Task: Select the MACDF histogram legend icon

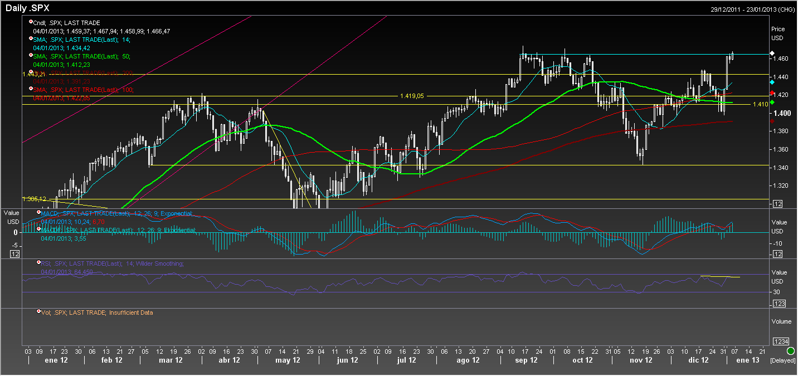Action: click(38, 228)
